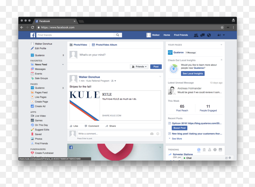Open friend requests icon in header
This screenshot has width=255, height=187.
(196, 35)
